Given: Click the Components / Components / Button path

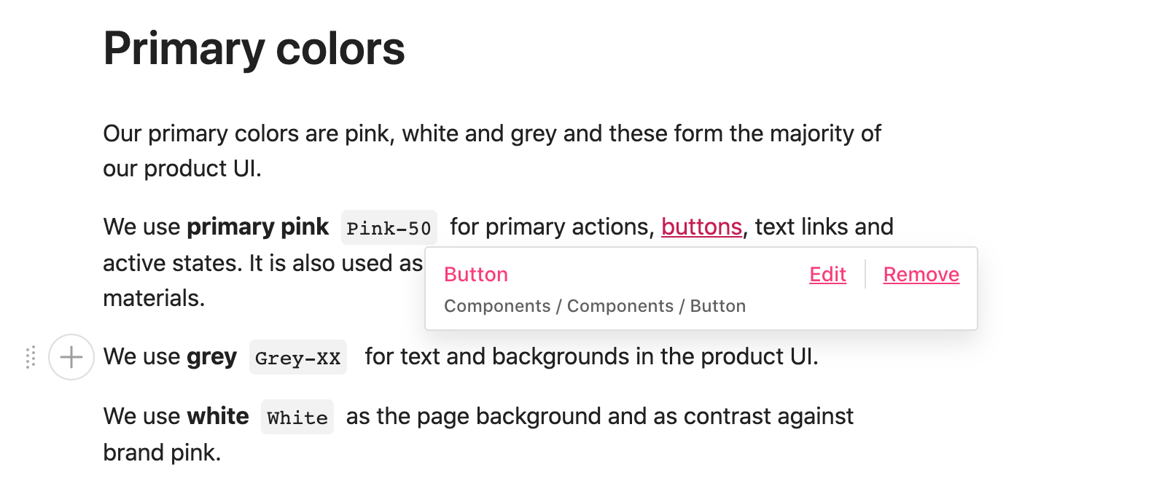Looking at the screenshot, I should [x=595, y=306].
